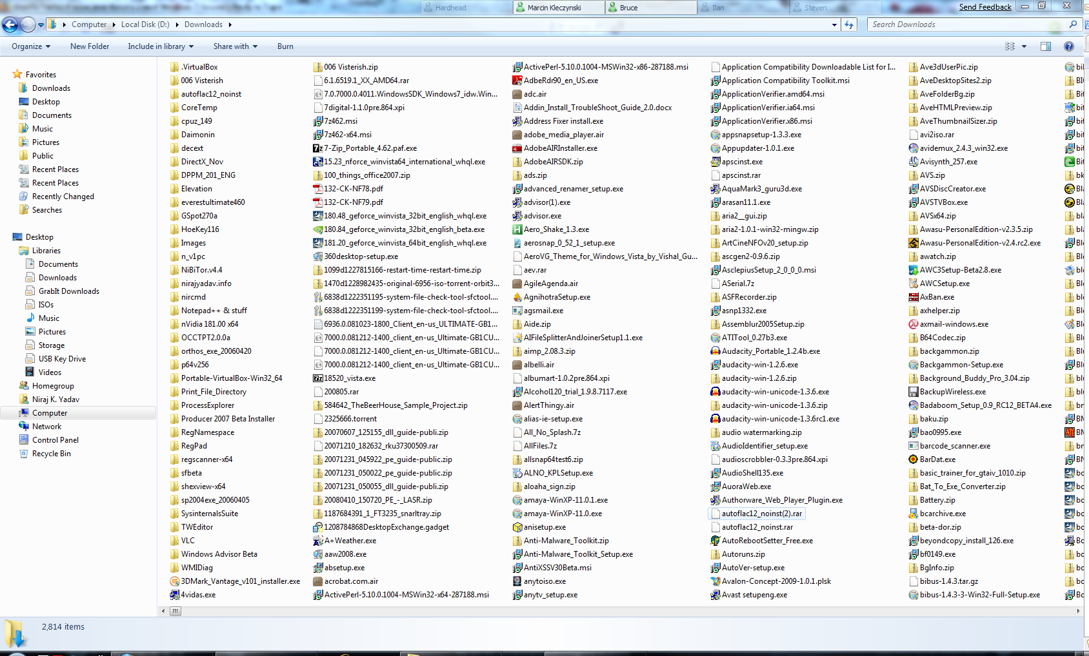The image size is (1089, 656).
Task: Select Audacity_Portable_1.2.4b.exe icon
Action: pyautogui.click(x=715, y=351)
